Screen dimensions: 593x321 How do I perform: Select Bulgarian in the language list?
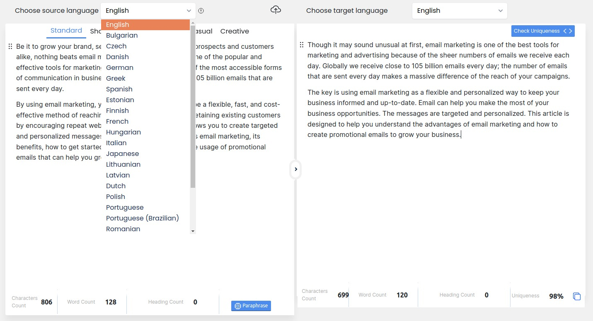point(145,36)
